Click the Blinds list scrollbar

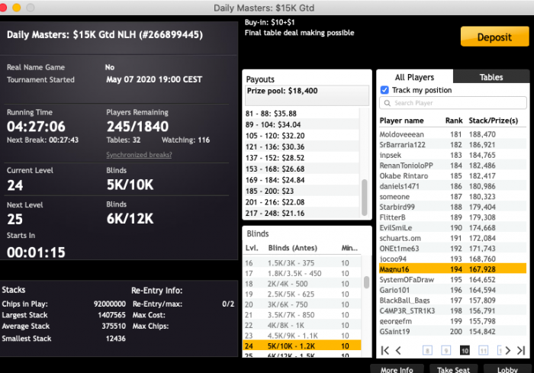pyautogui.click(x=366, y=282)
